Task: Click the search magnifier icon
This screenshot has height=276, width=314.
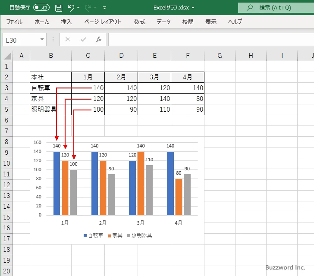Action: (249, 8)
